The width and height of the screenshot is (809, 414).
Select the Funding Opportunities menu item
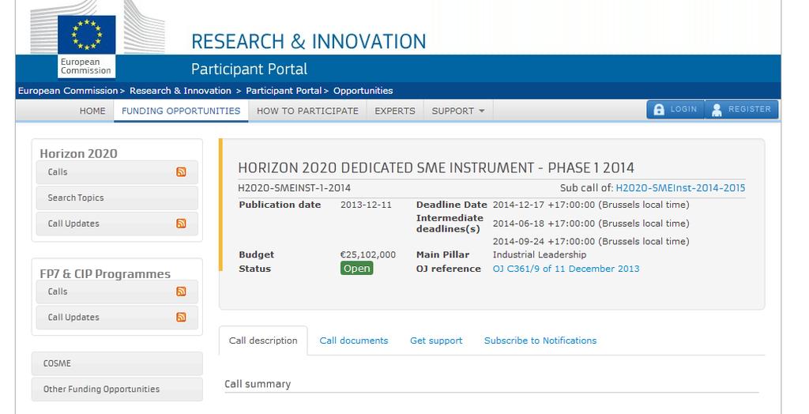pyautogui.click(x=181, y=111)
